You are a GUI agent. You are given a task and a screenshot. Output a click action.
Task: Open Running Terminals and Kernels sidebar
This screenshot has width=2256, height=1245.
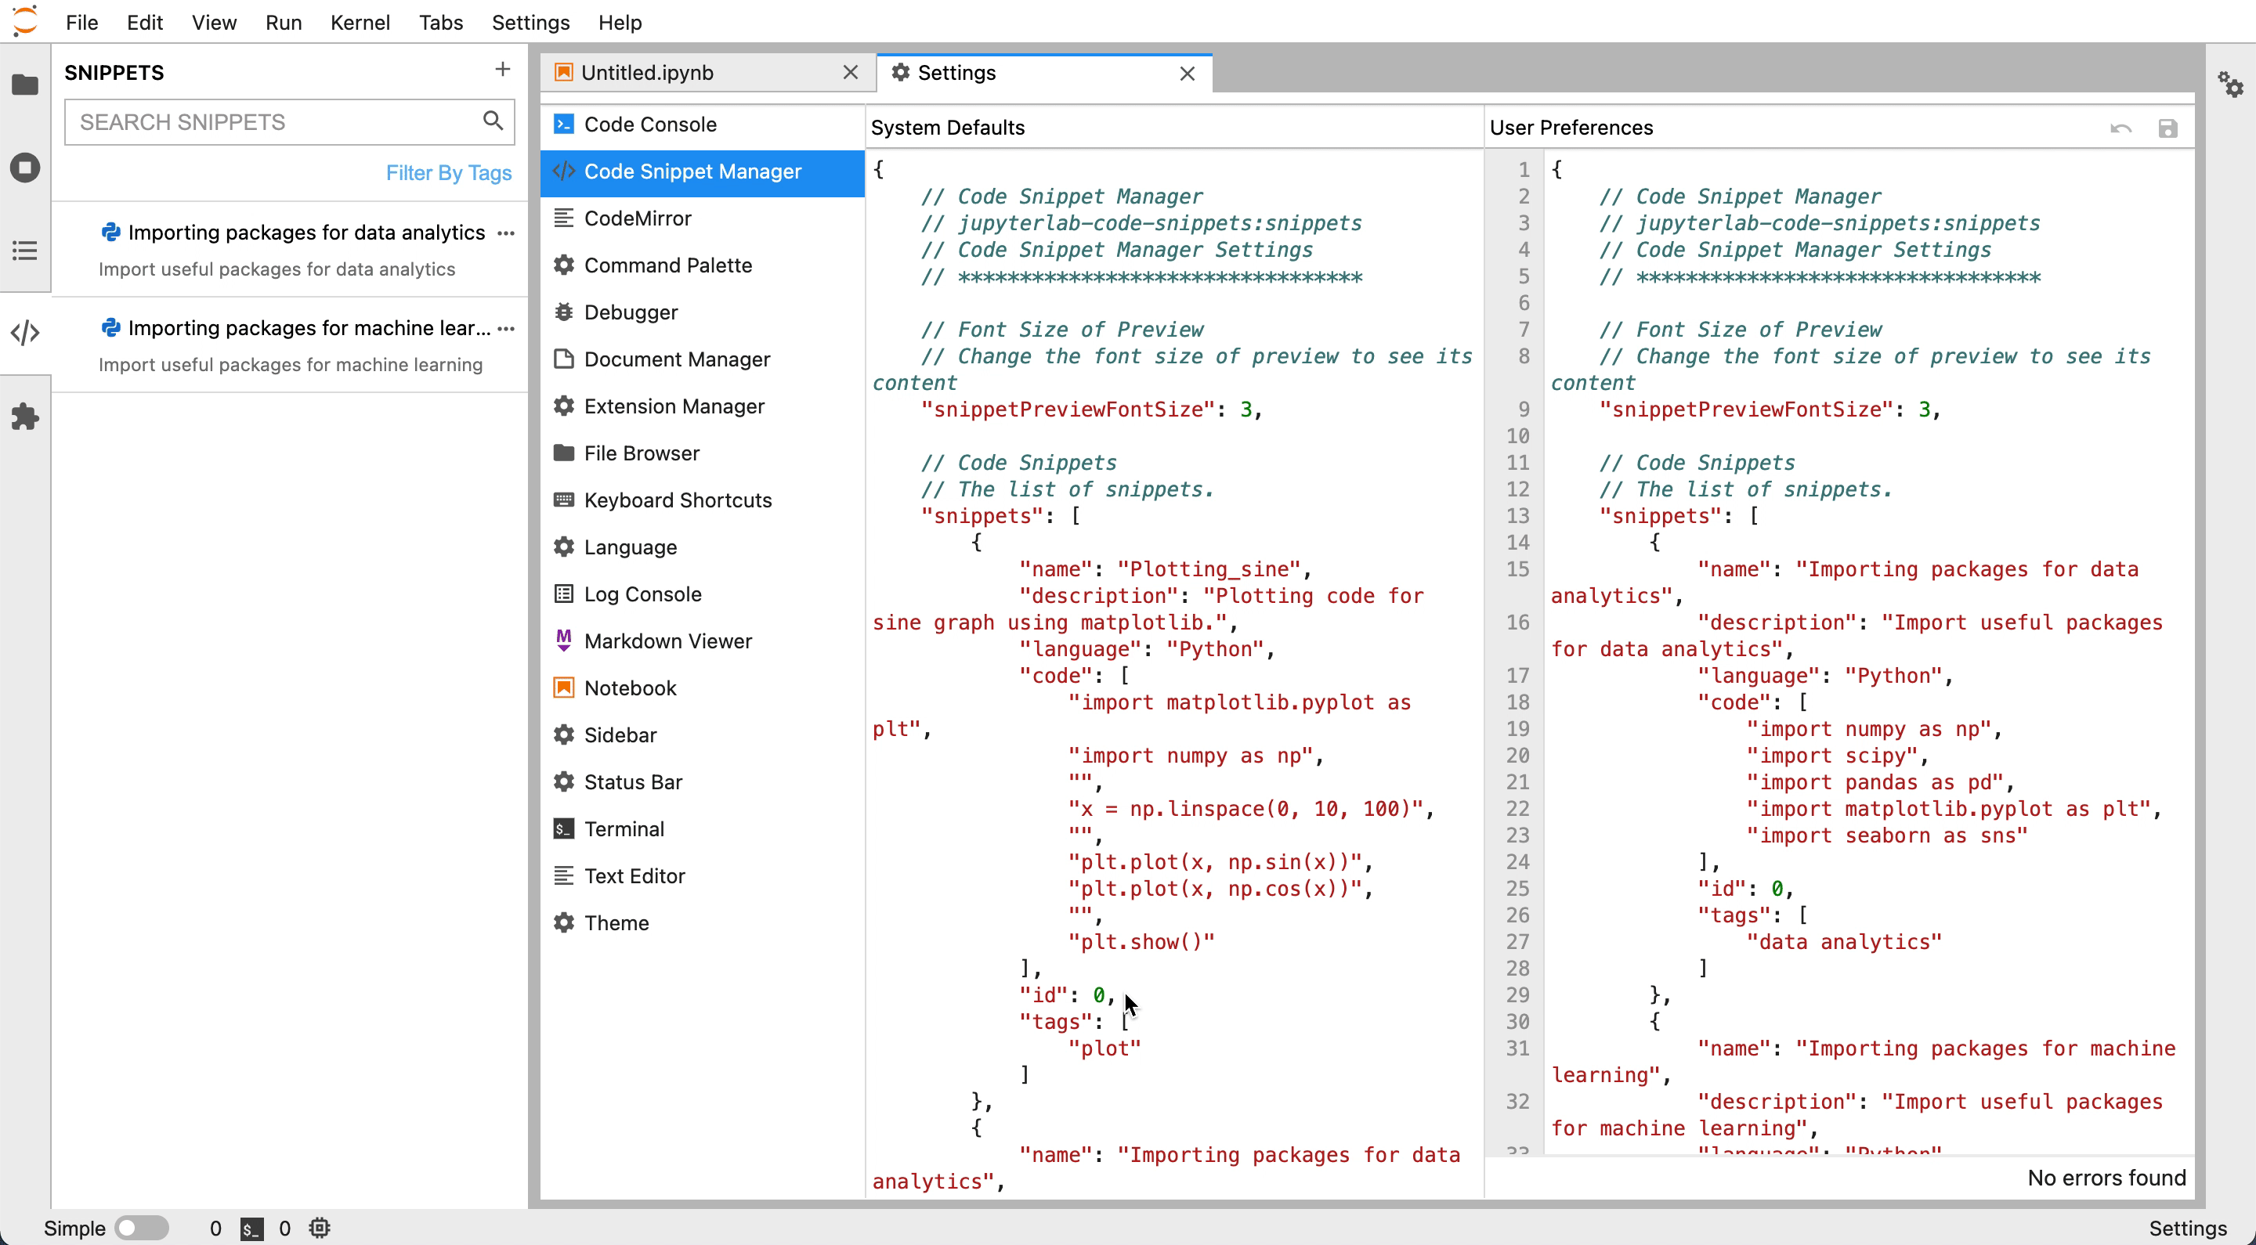25,168
